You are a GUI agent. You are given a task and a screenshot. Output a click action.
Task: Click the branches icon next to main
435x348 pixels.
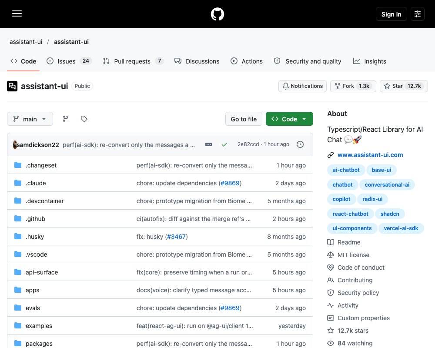66,119
